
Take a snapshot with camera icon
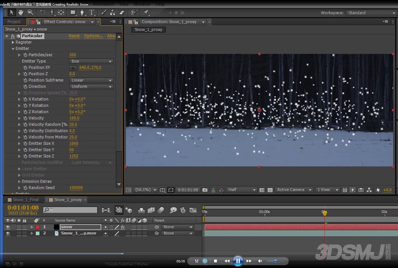coord(205,190)
